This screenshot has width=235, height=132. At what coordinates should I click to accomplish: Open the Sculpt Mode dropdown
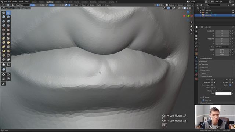pyautogui.click(x=8, y=8)
